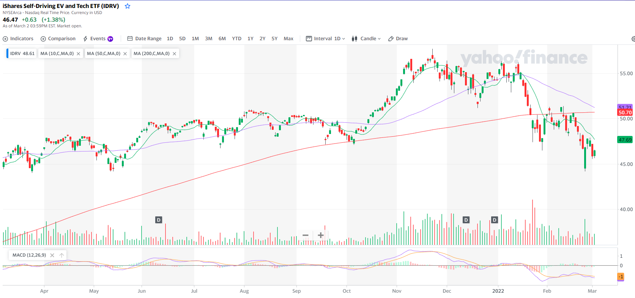
Task: Click the dividend D marker in mid-December
Action: [x=466, y=220]
